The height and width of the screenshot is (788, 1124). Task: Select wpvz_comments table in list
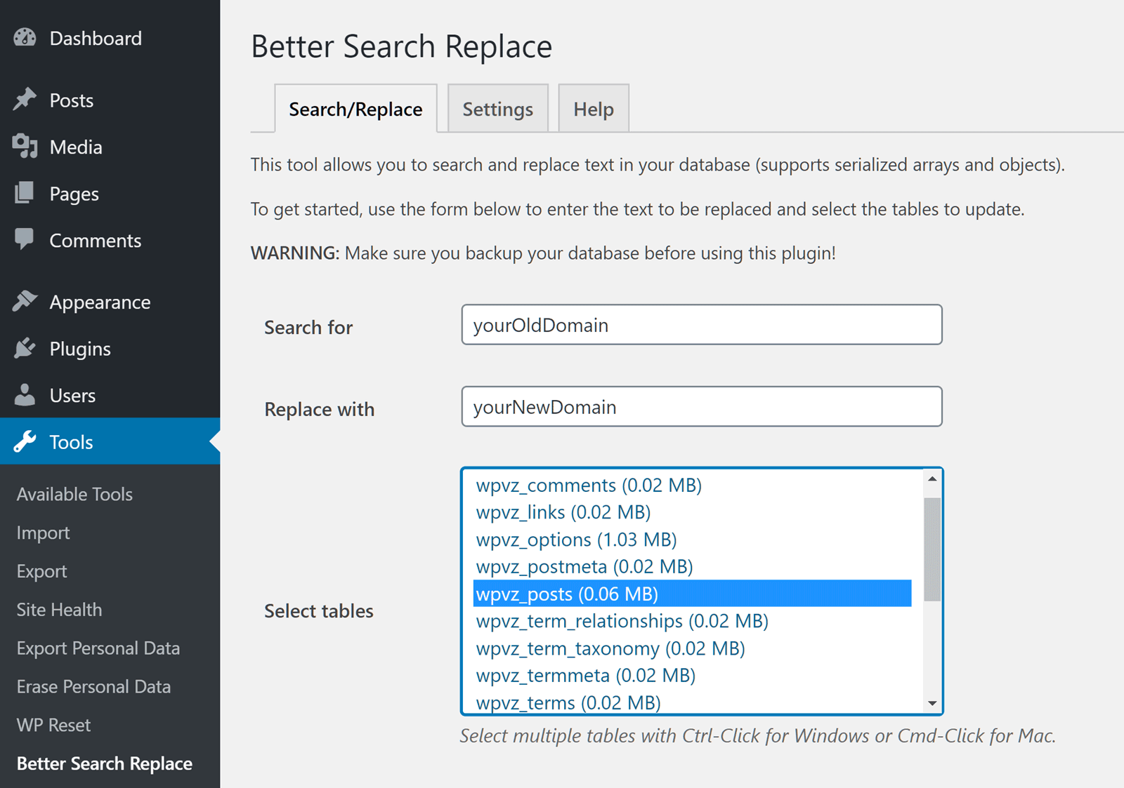point(692,485)
